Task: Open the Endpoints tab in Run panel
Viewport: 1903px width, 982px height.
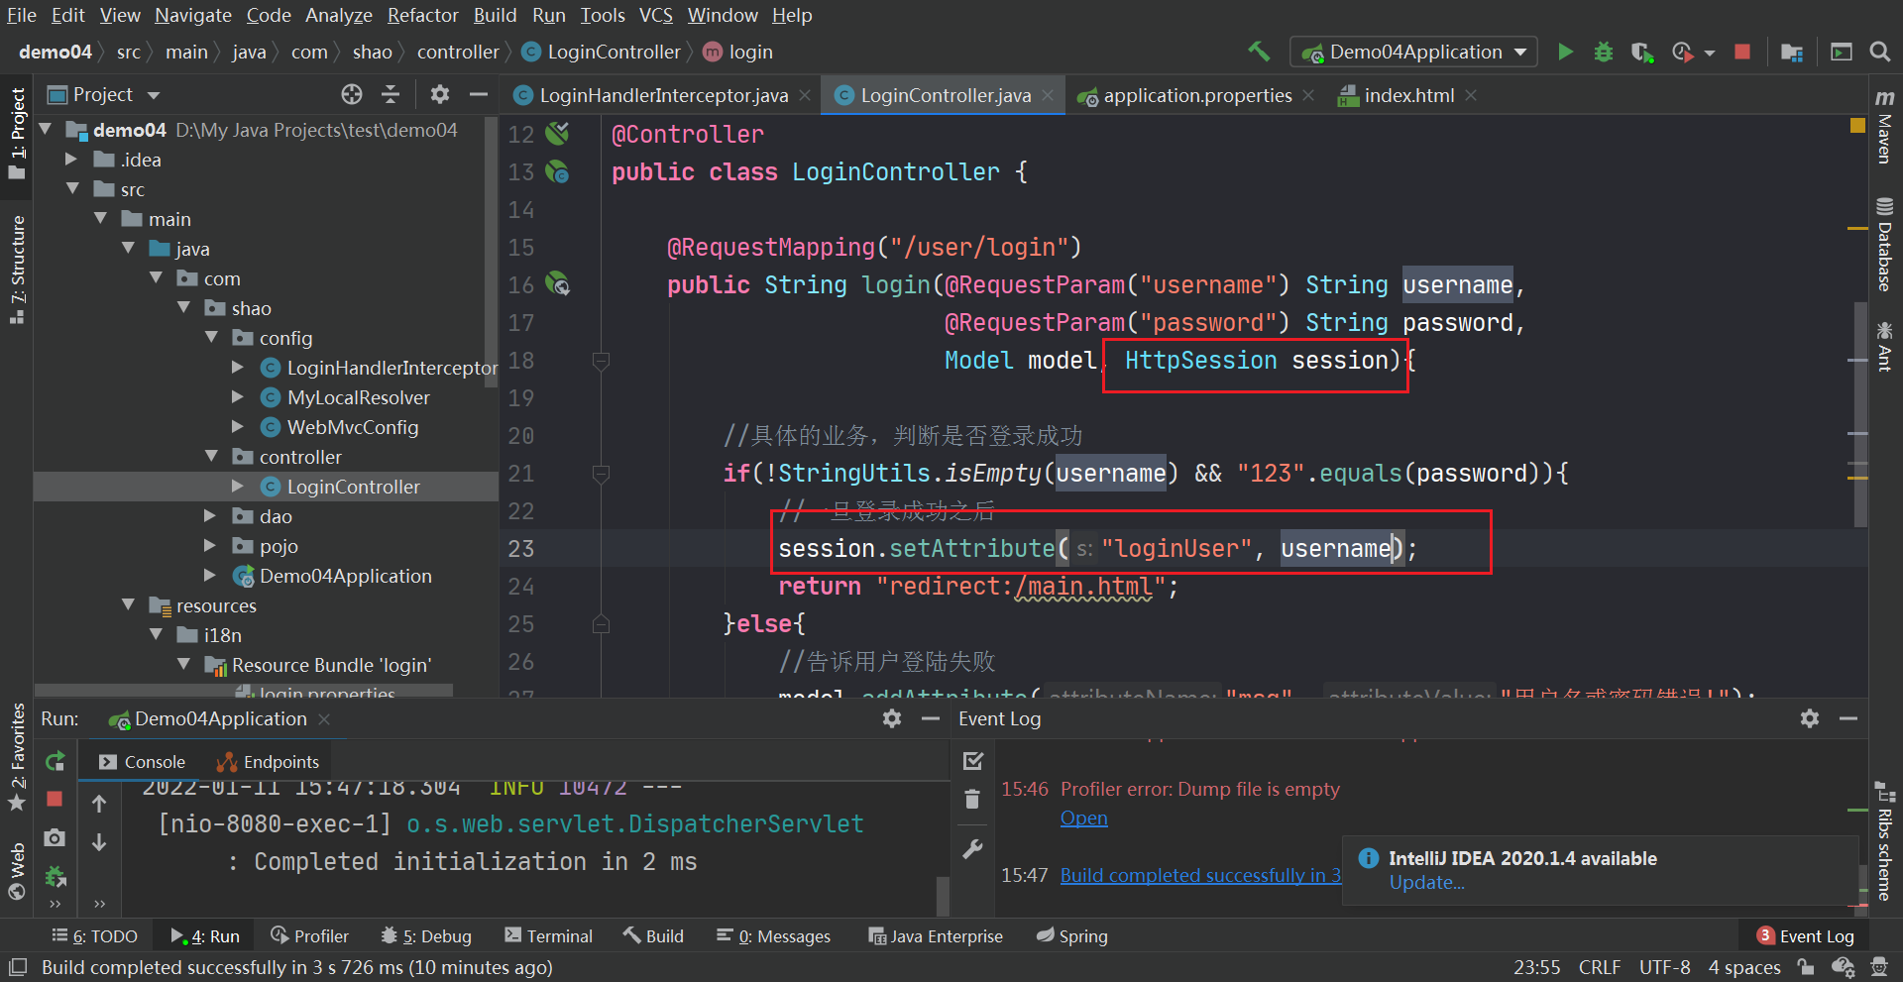Action: (269, 761)
